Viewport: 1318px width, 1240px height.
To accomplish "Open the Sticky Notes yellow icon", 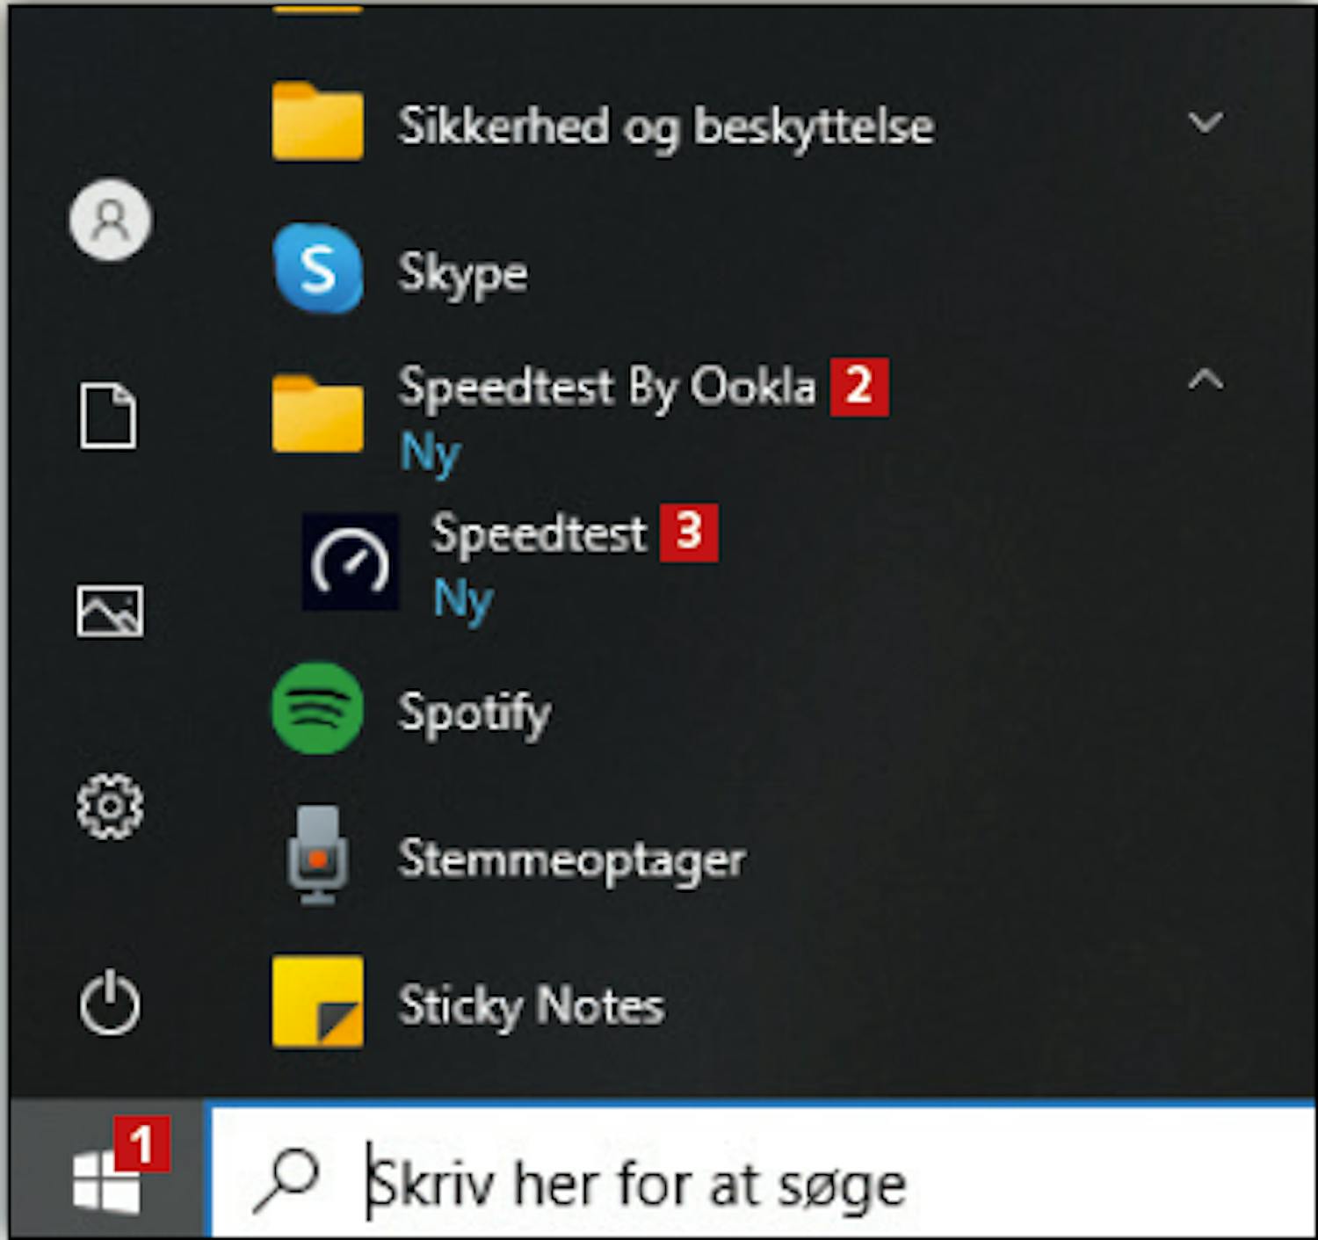I will [317, 1002].
